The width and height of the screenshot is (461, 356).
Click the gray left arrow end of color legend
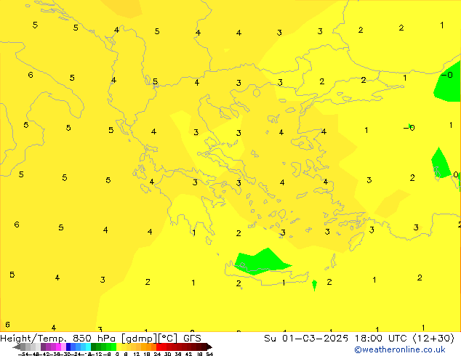(x=17, y=347)
